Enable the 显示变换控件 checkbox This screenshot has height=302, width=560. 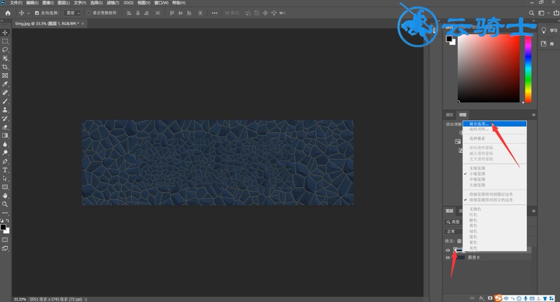(88, 13)
